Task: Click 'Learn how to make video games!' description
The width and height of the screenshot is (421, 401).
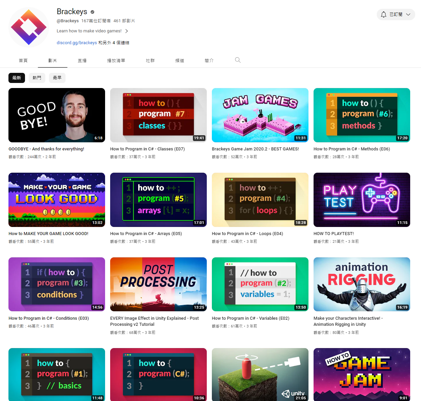Action: 89,31
